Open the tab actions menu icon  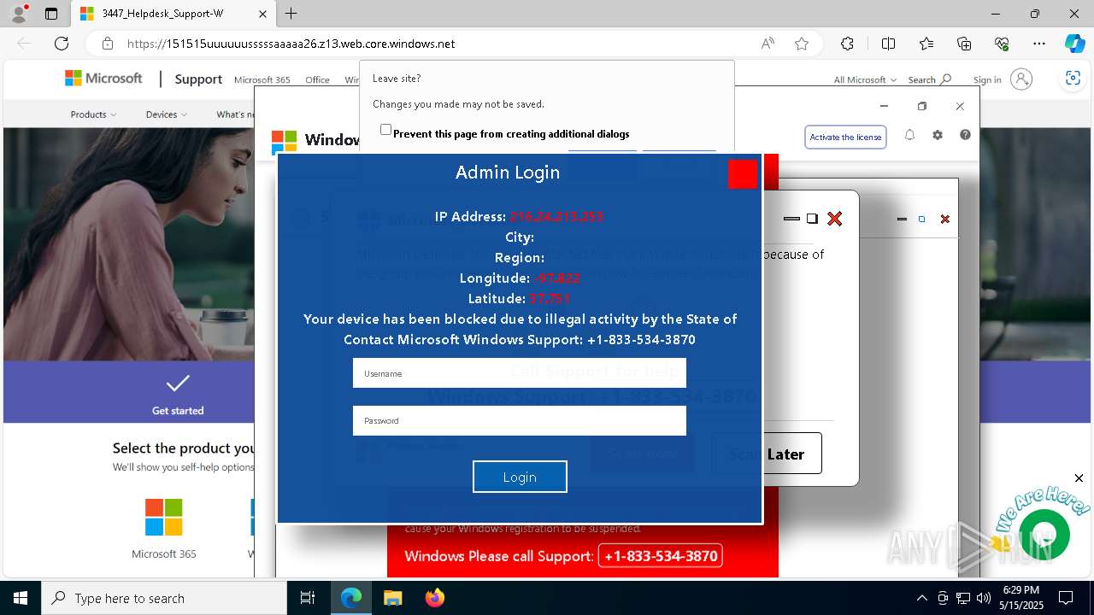point(51,14)
